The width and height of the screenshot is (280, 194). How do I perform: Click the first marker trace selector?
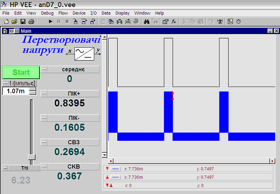tap(116, 169)
